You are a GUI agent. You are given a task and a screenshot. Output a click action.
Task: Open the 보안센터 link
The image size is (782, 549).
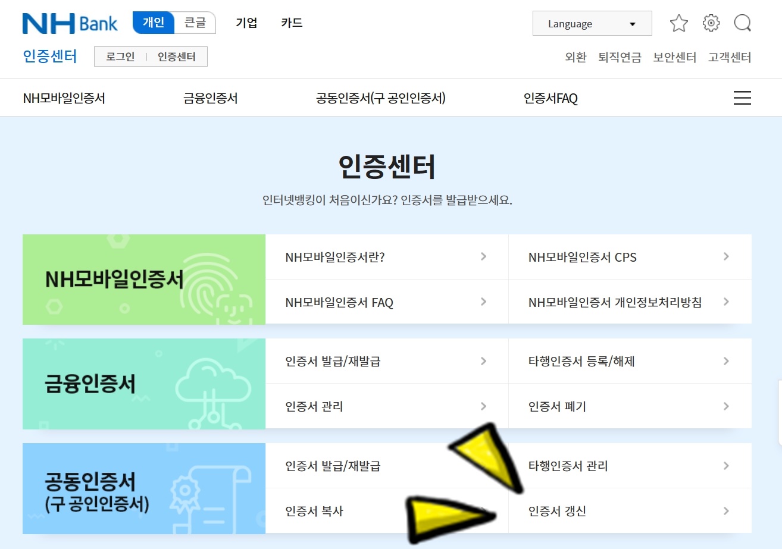pyautogui.click(x=675, y=58)
